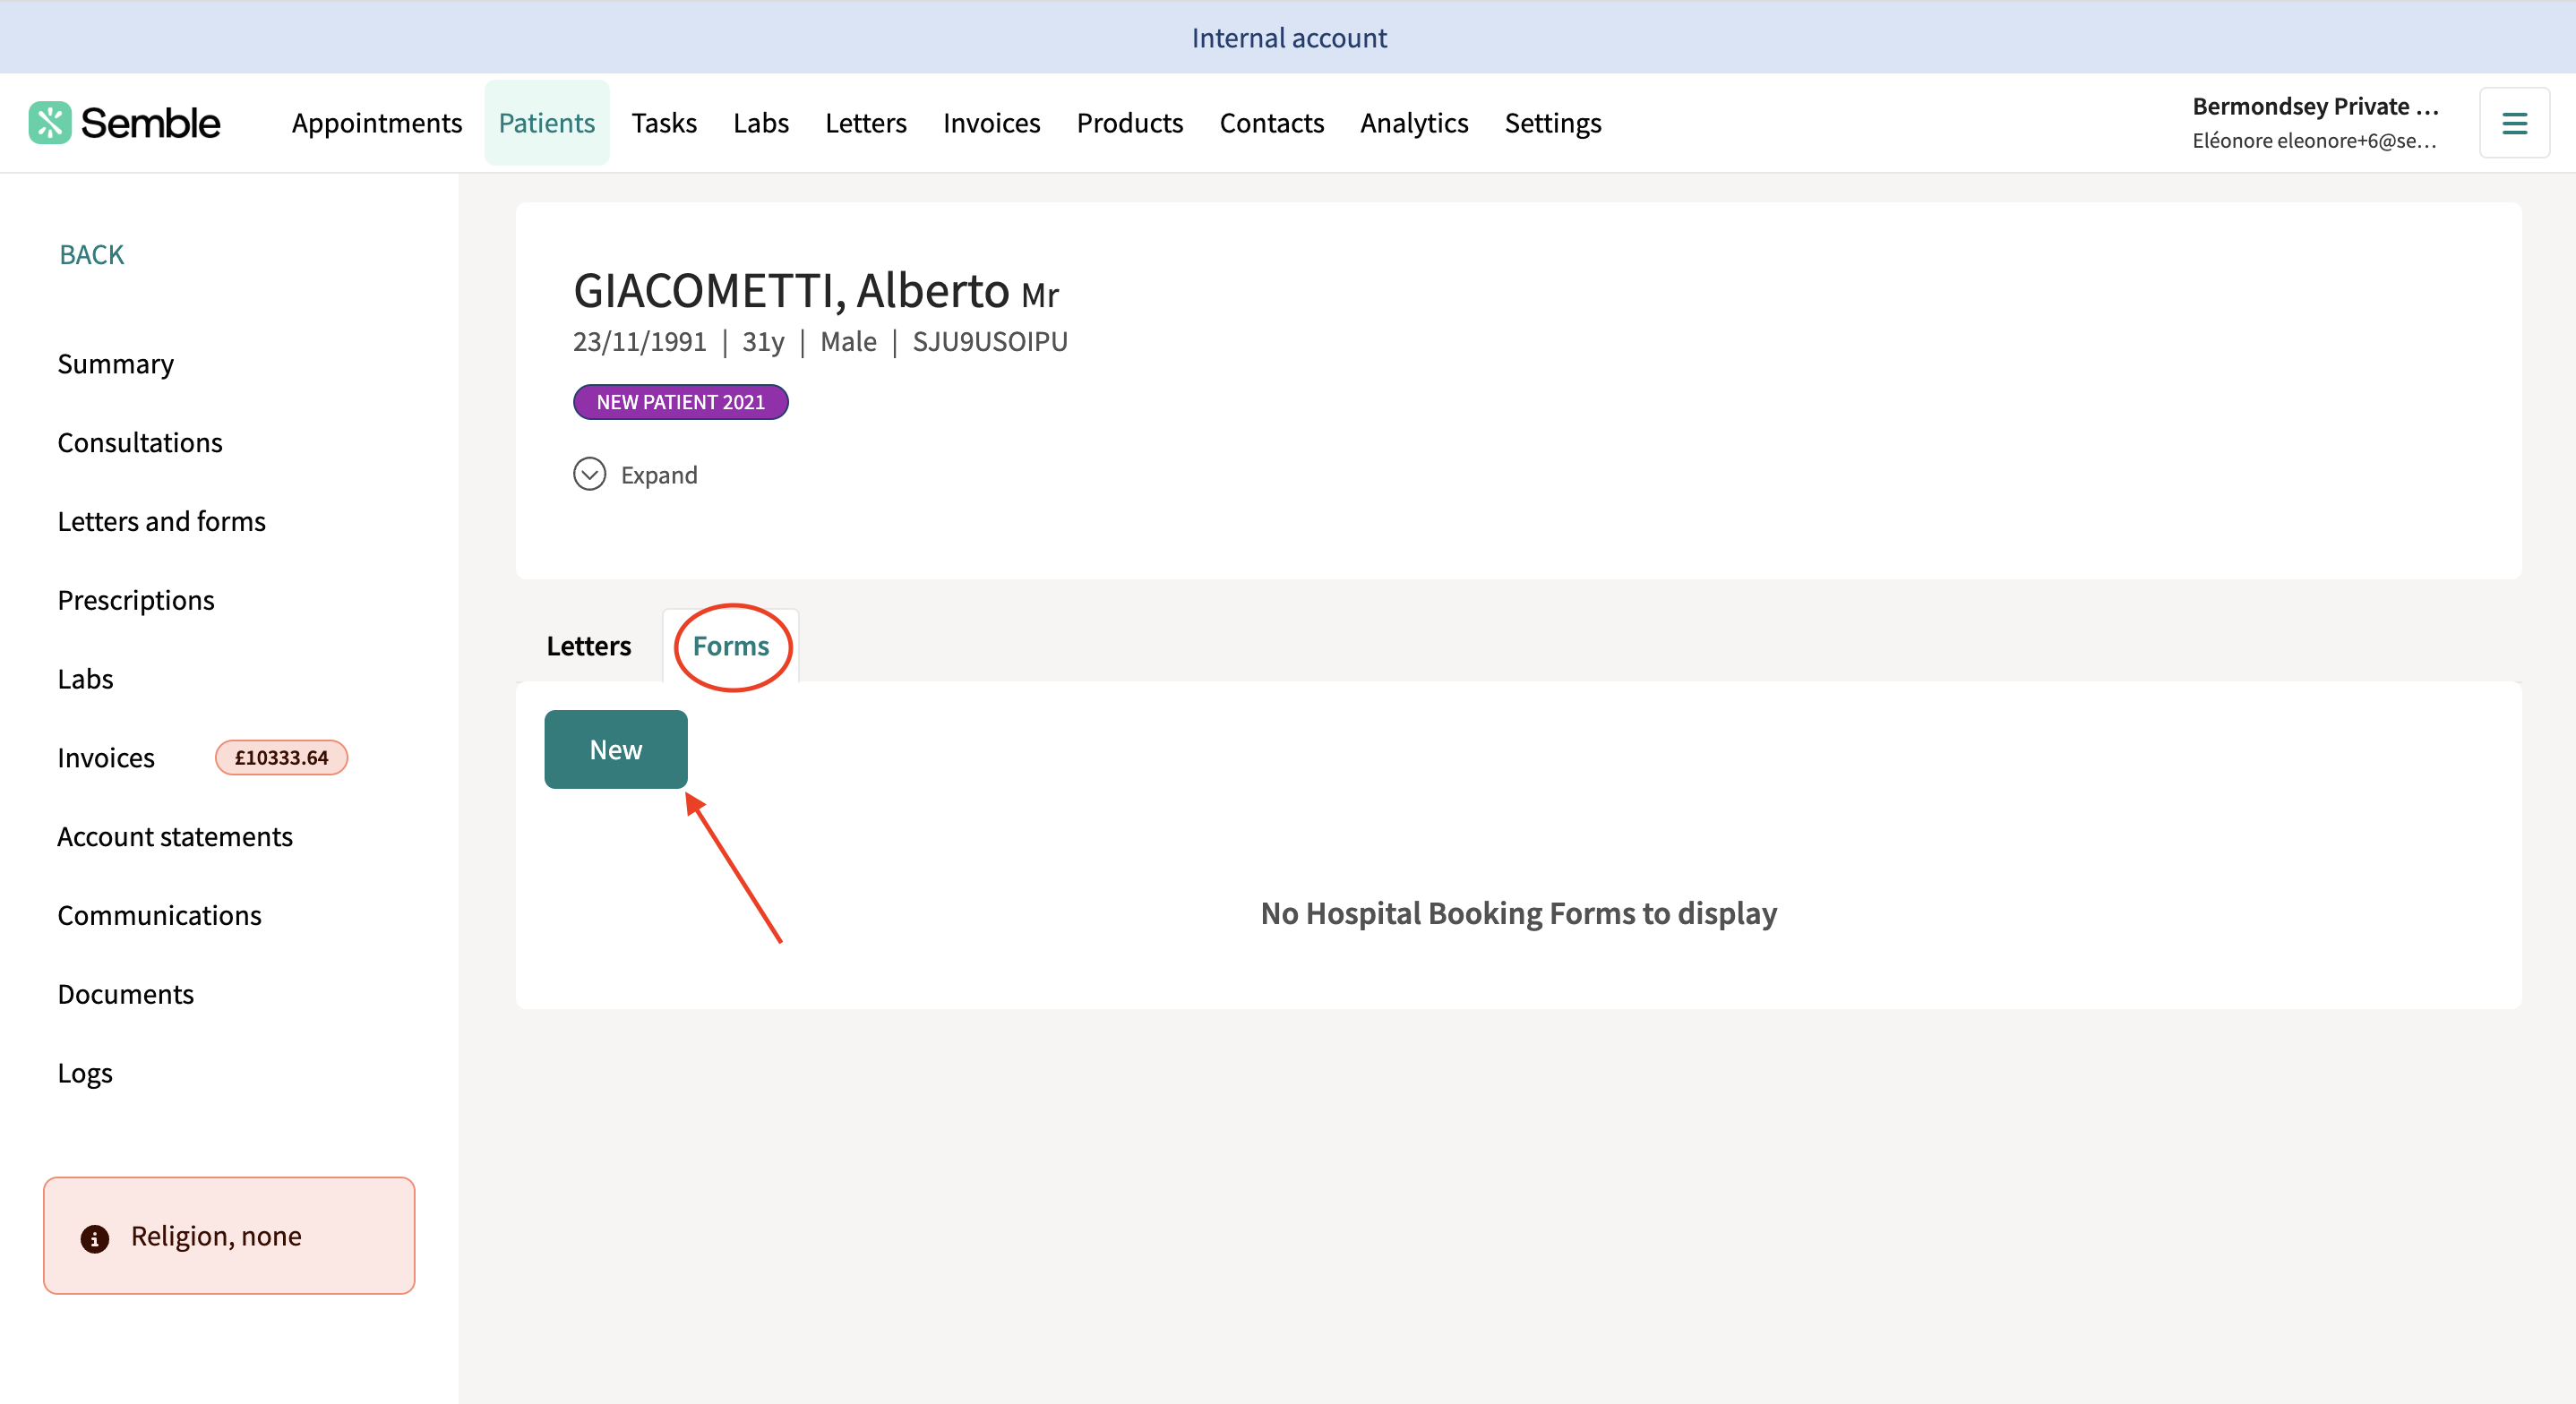The image size is (2576, 1404).
Task: Open patient Summary in sidebar
Action: (x=116, y=364)
